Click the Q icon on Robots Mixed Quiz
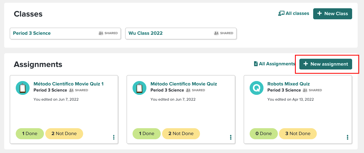 tap(257, 88)
